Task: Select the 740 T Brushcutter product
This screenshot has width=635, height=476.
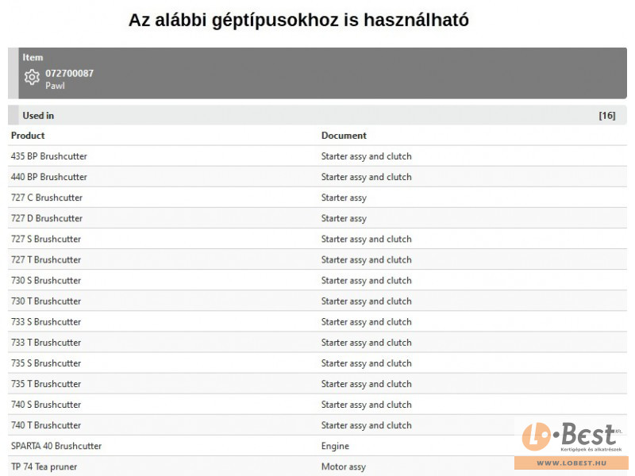Action: coord(46,425)
